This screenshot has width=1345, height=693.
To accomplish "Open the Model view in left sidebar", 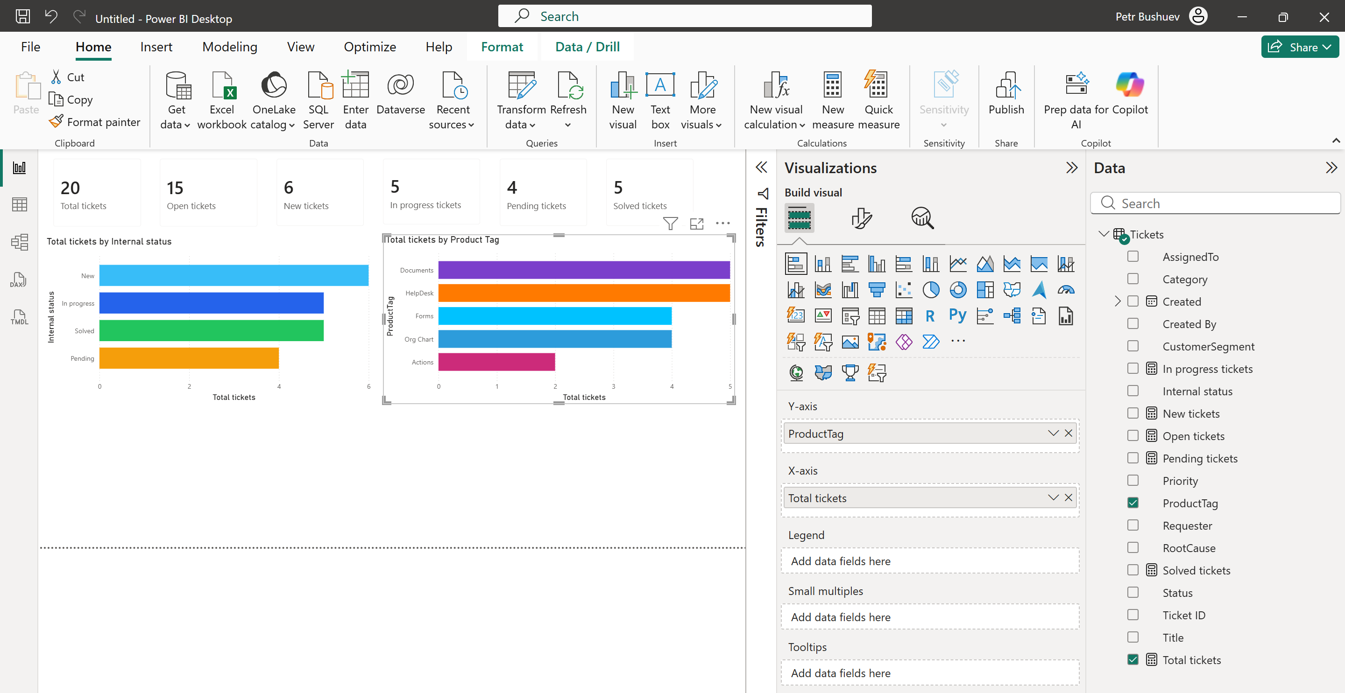I will tap(19, 242).
